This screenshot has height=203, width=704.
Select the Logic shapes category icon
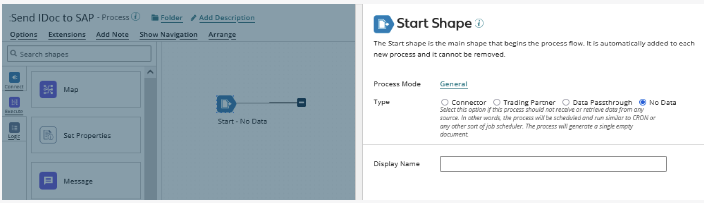(14, 128)
